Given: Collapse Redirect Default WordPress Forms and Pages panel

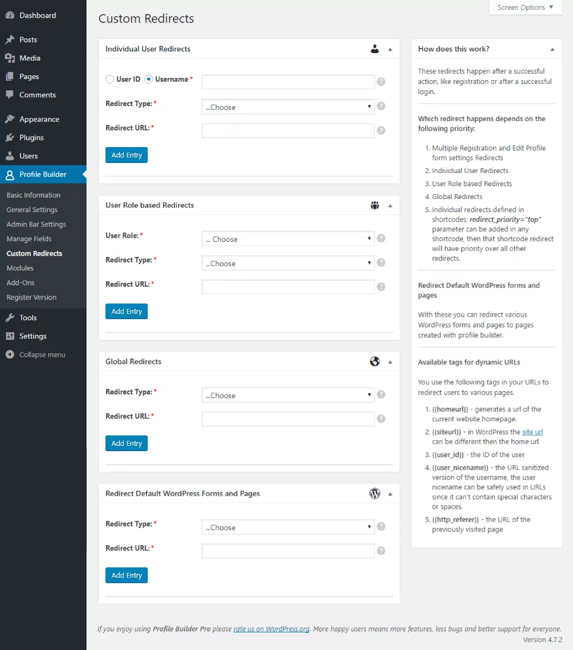Looking at the screenshot, I should (390, 494).
